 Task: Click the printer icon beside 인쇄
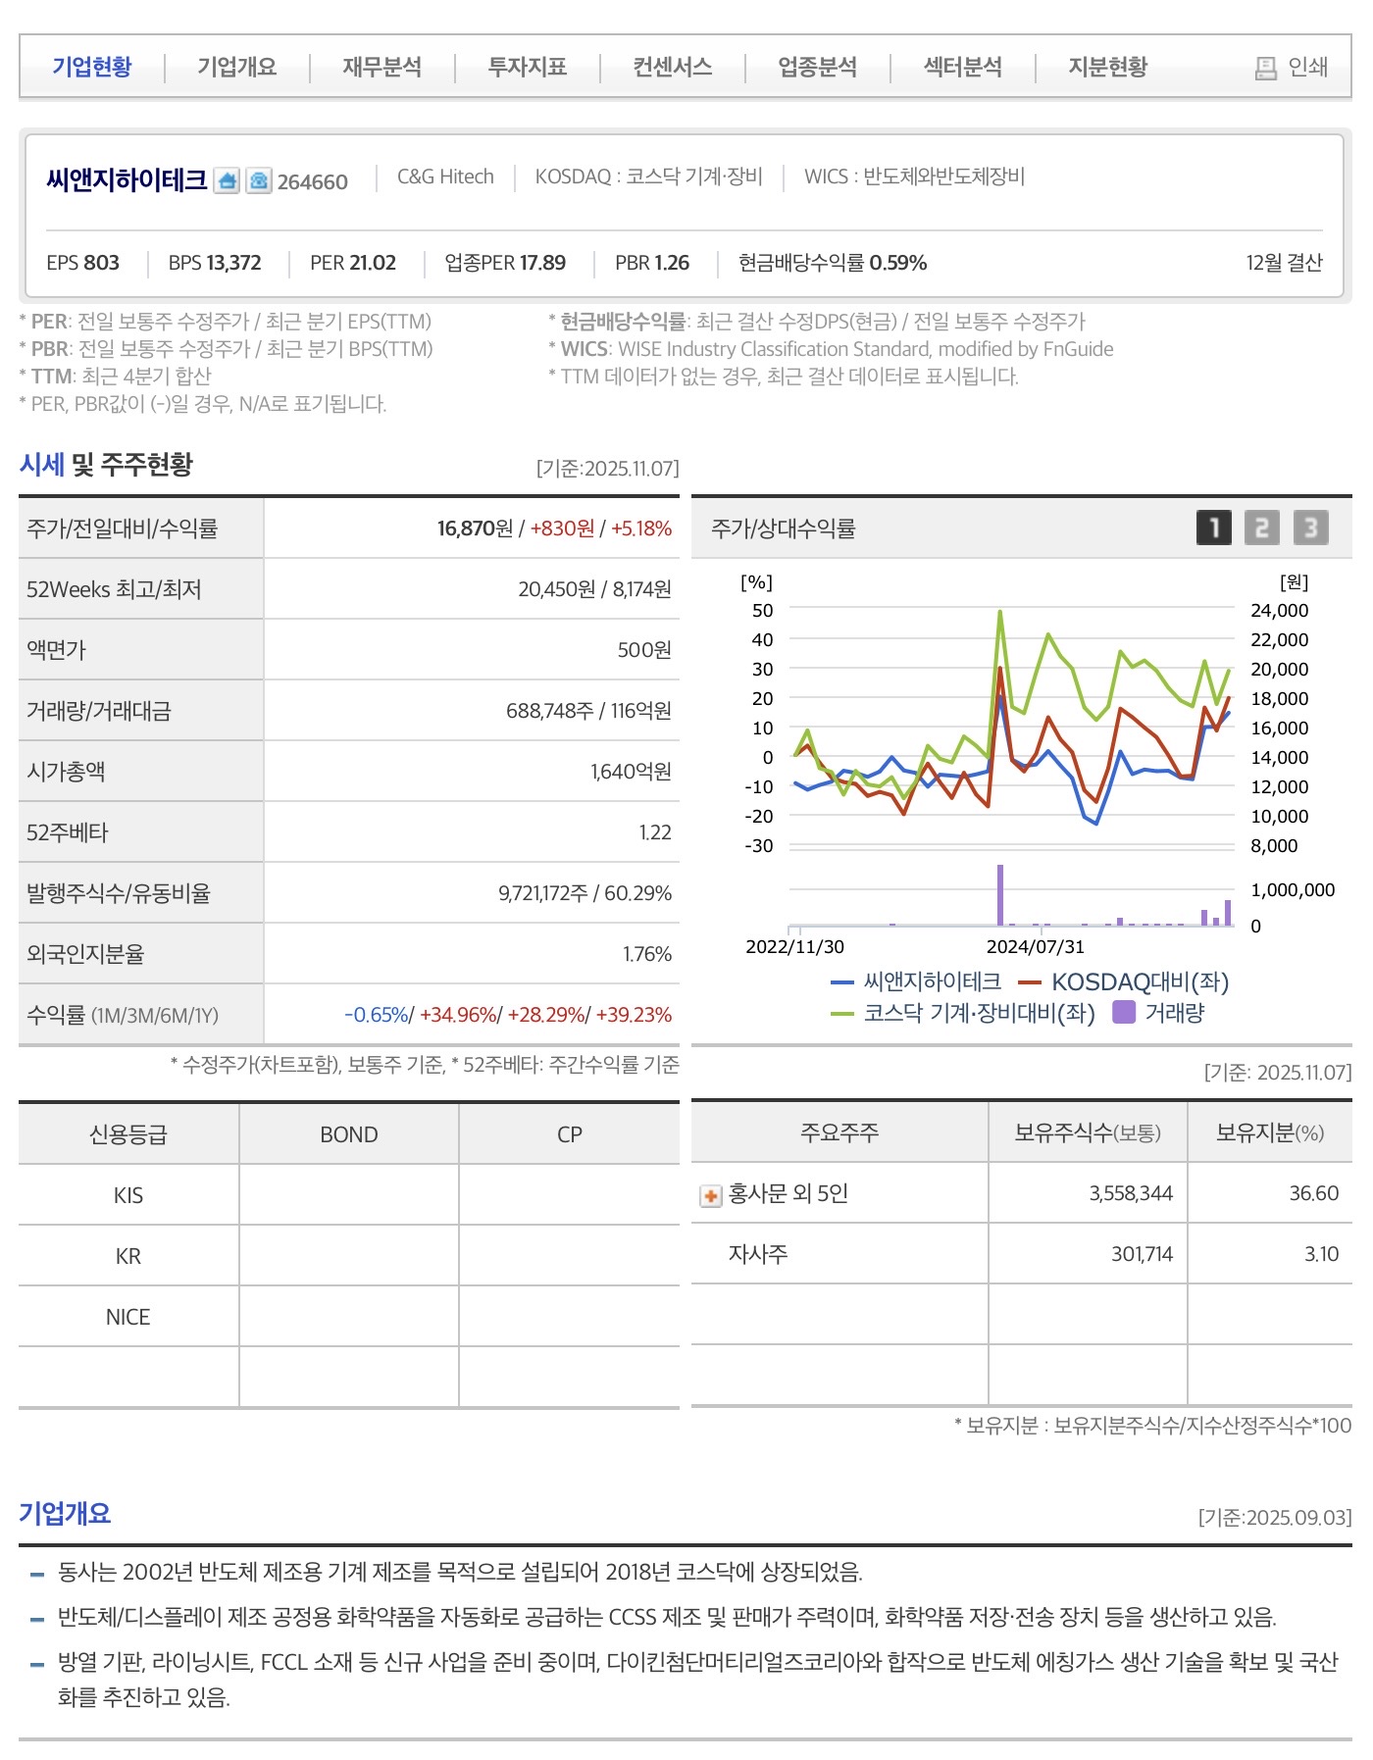pos(1266,68)
